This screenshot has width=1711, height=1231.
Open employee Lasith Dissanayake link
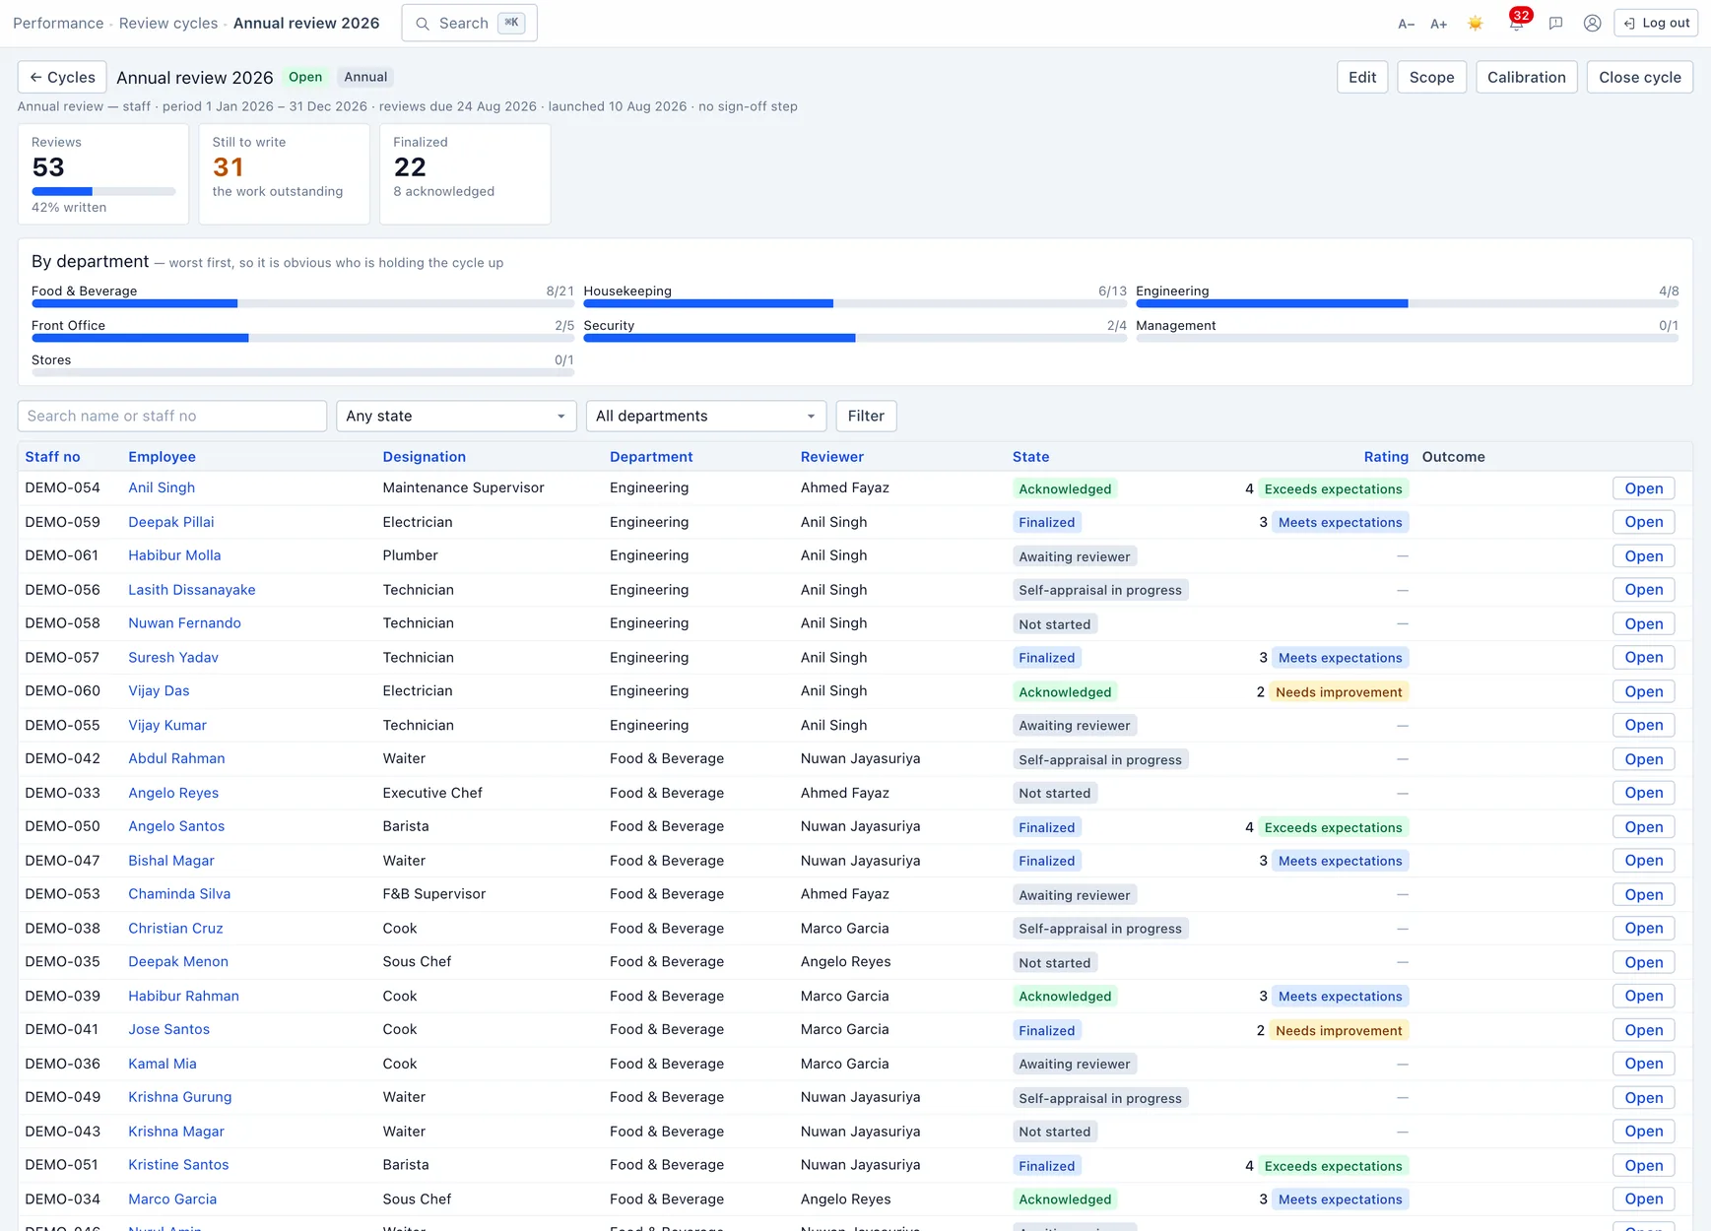click(191, 590)
